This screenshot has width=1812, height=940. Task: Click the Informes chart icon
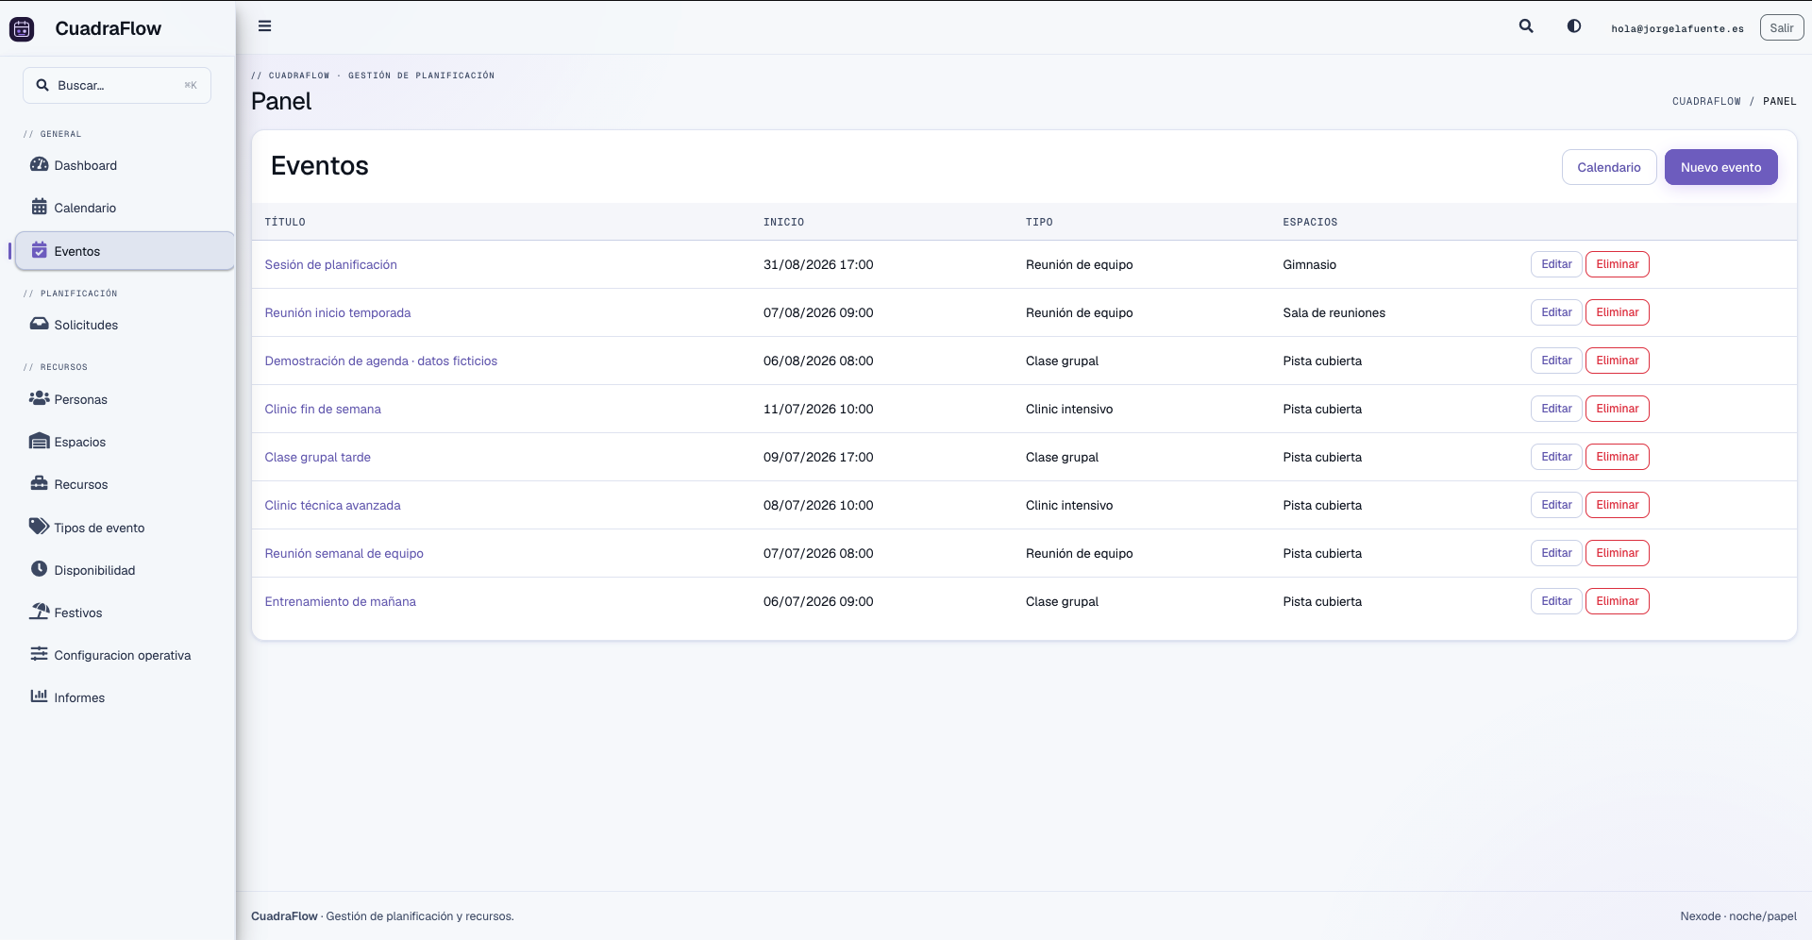pos(39,697)
